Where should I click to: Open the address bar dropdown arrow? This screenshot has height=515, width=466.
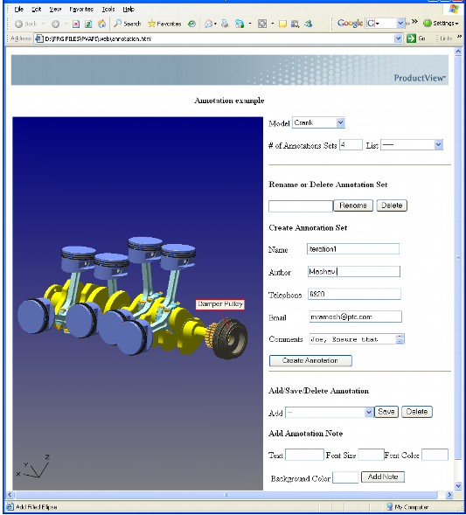coord(398,38)
